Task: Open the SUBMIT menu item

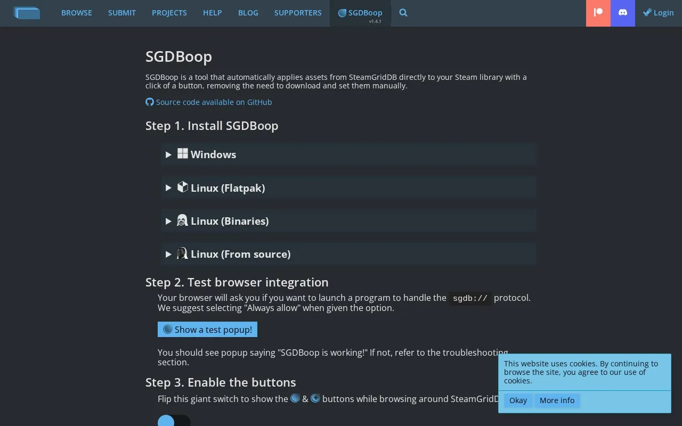Action: tap(122, 13)
